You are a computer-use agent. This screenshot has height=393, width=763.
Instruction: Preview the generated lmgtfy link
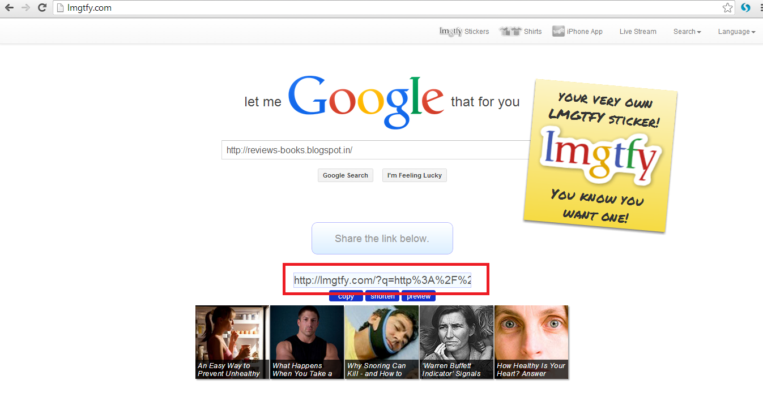[419, 296]
